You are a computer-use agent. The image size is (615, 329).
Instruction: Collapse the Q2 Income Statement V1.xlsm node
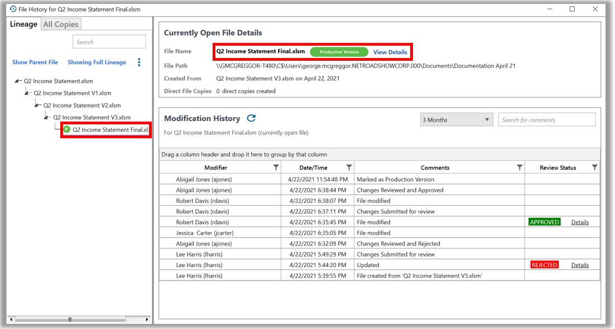tap(27, 93)
